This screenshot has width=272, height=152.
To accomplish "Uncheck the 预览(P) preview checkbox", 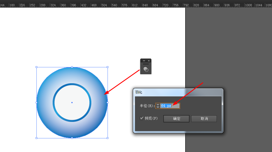I will click(142, 118).
